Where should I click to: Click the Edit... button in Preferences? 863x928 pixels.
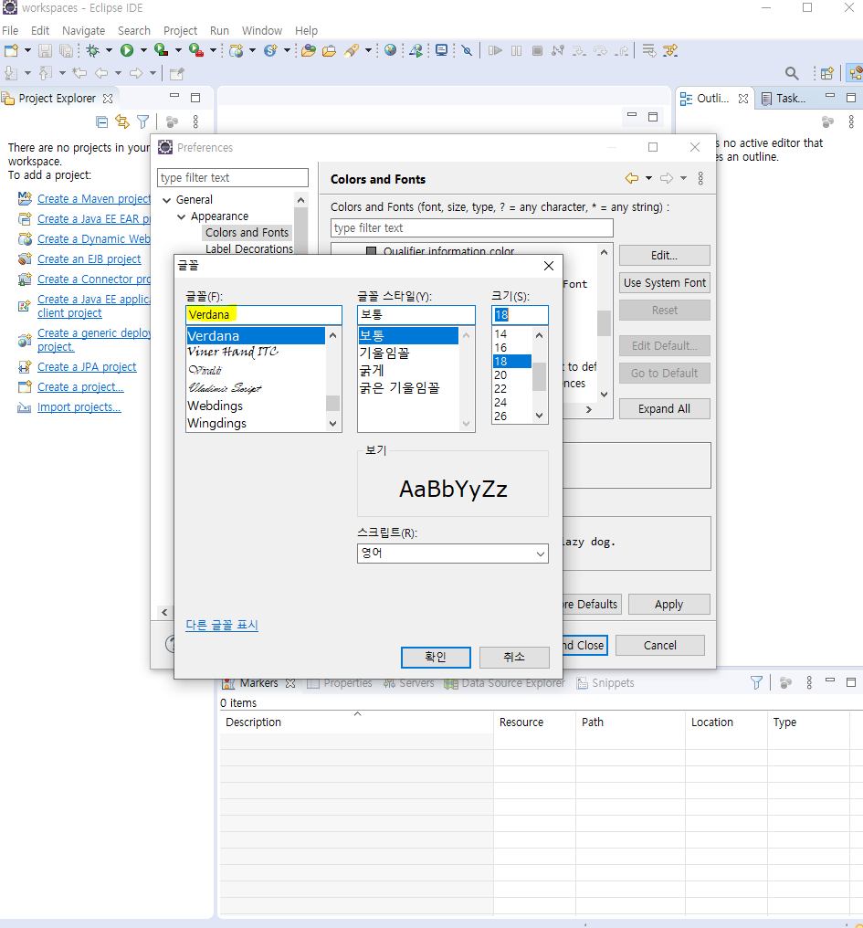point(664,256)
